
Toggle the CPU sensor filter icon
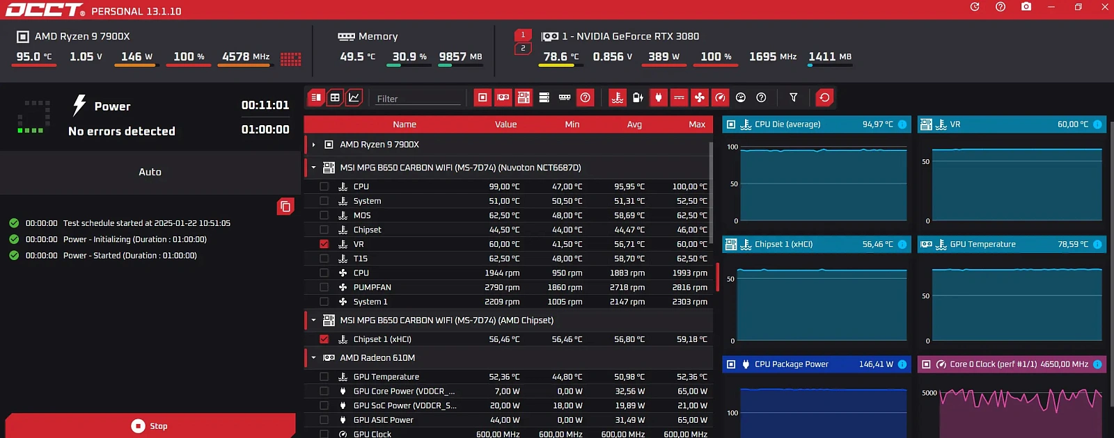click(x=483, y=97)
